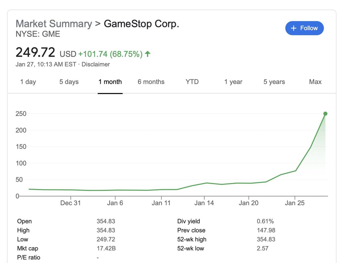Click the 250 y-axis label

pyautogui.click(x=21, y=114)
